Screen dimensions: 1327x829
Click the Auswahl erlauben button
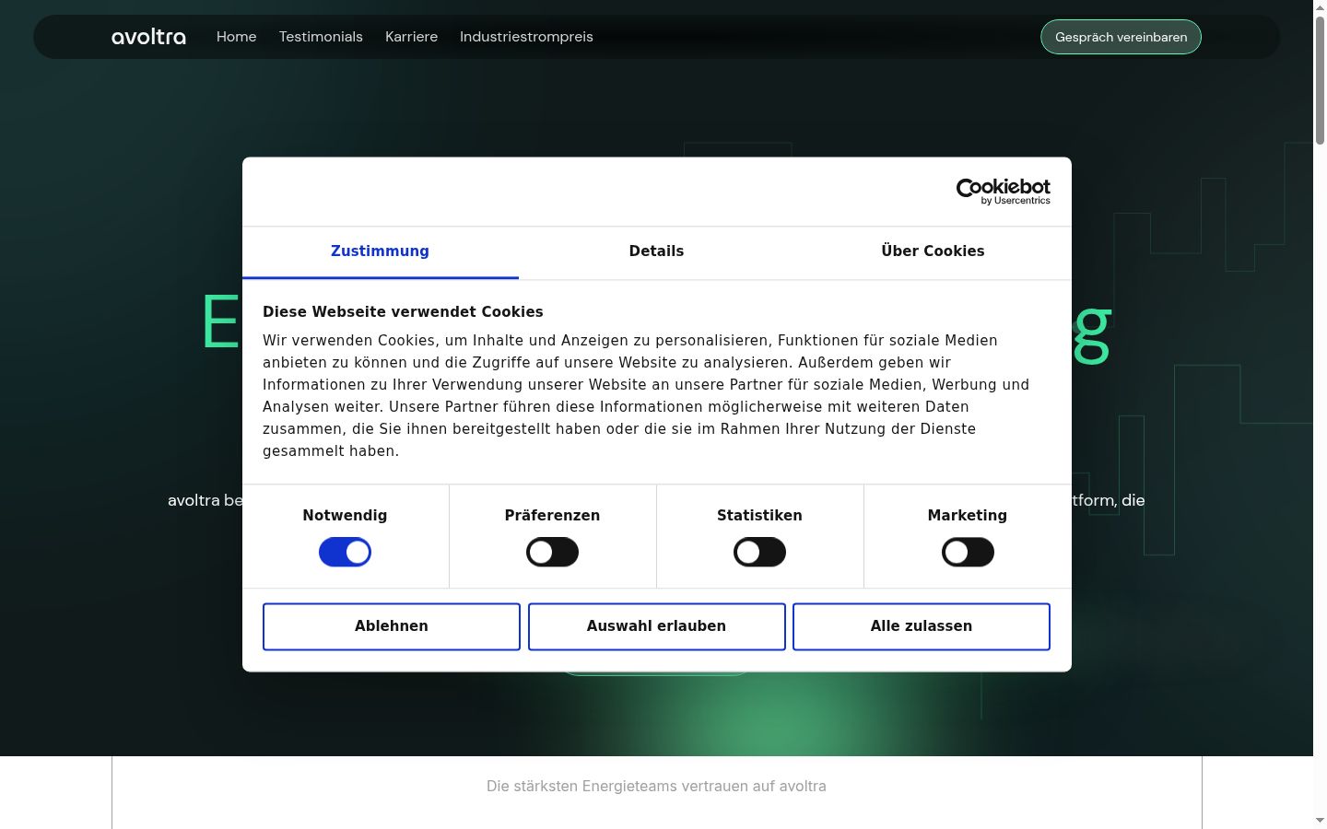656,626
